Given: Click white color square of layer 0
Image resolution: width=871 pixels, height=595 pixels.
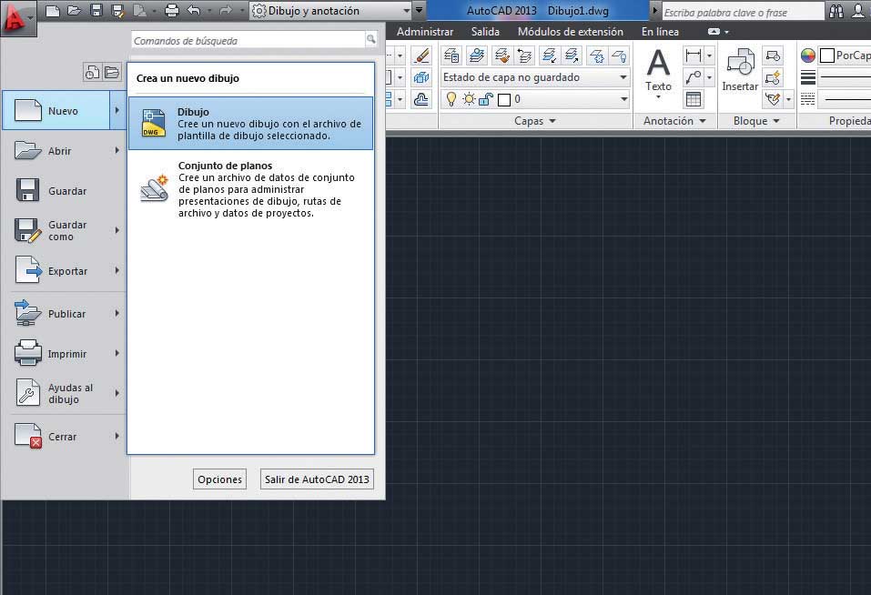Looking at the screenshot, I should click(504, 100).
